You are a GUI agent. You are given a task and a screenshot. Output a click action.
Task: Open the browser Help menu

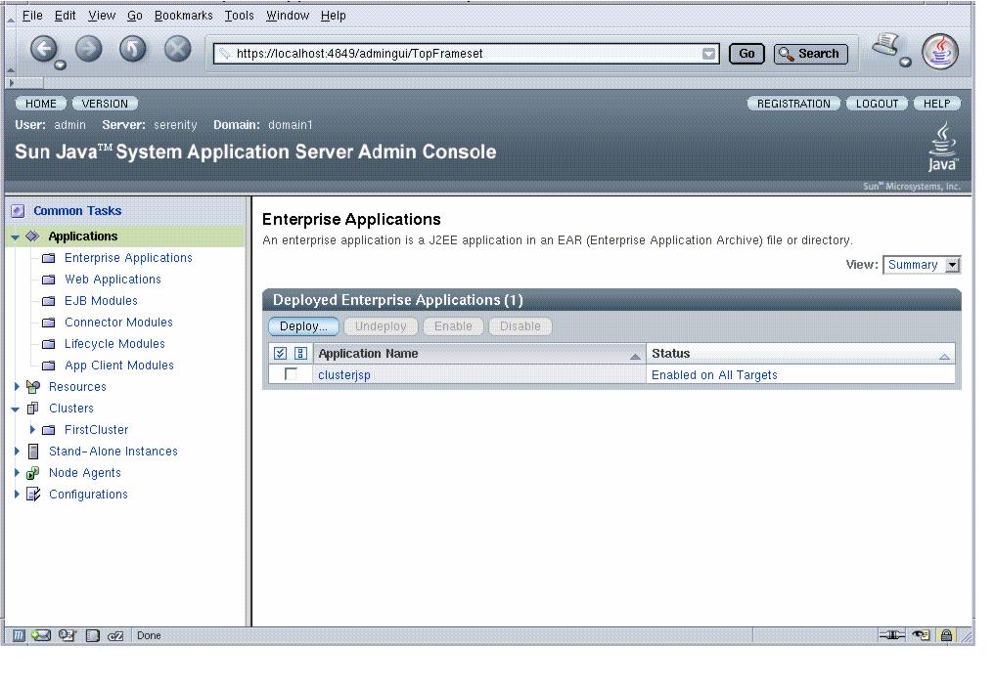pos(334,16)
